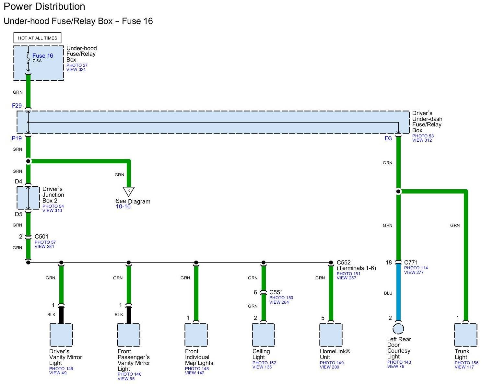
Task: Open PHOTO 156 for Trunk Light
Action: 466,363
